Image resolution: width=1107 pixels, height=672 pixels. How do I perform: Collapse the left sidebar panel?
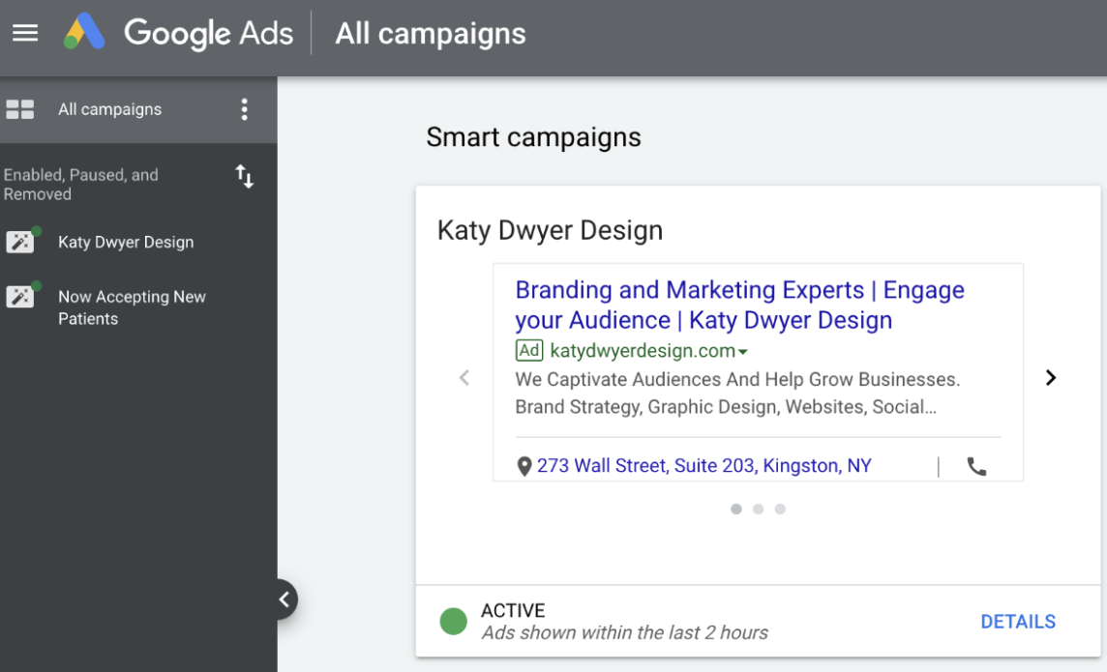coord(285,599)
